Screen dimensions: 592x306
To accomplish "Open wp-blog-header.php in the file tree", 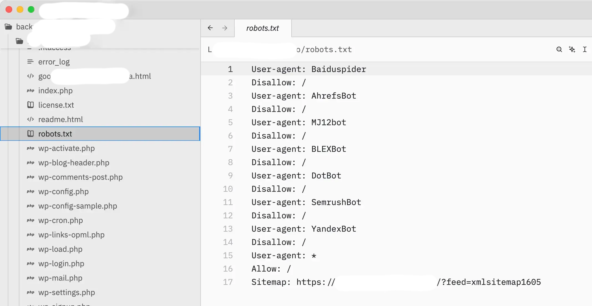I will point(74,163).
